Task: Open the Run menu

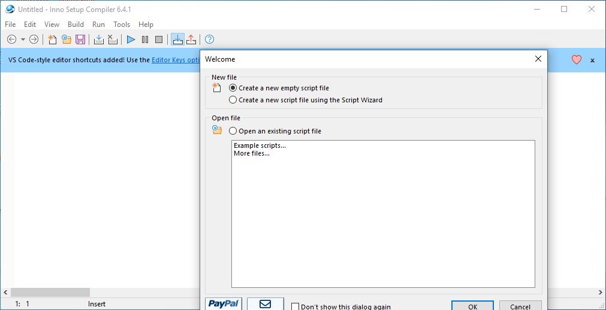Action: click(x=98, y=25)
